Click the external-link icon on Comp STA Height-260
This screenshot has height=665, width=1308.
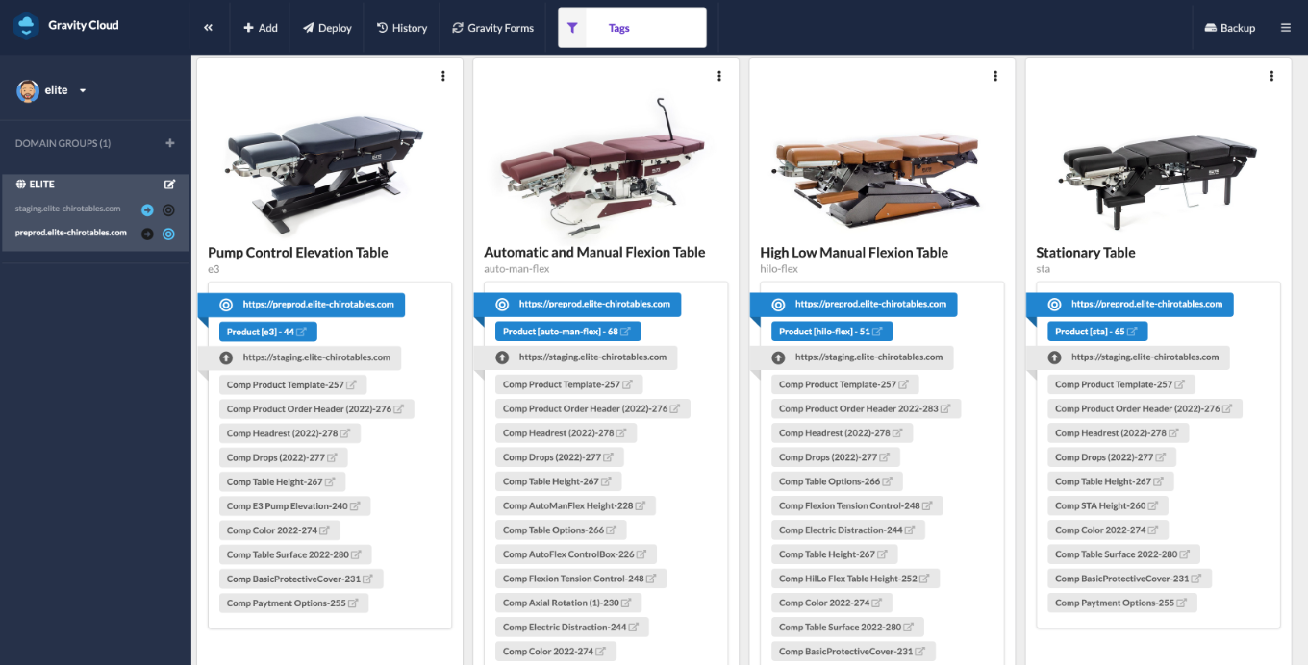coord(1153,506)
